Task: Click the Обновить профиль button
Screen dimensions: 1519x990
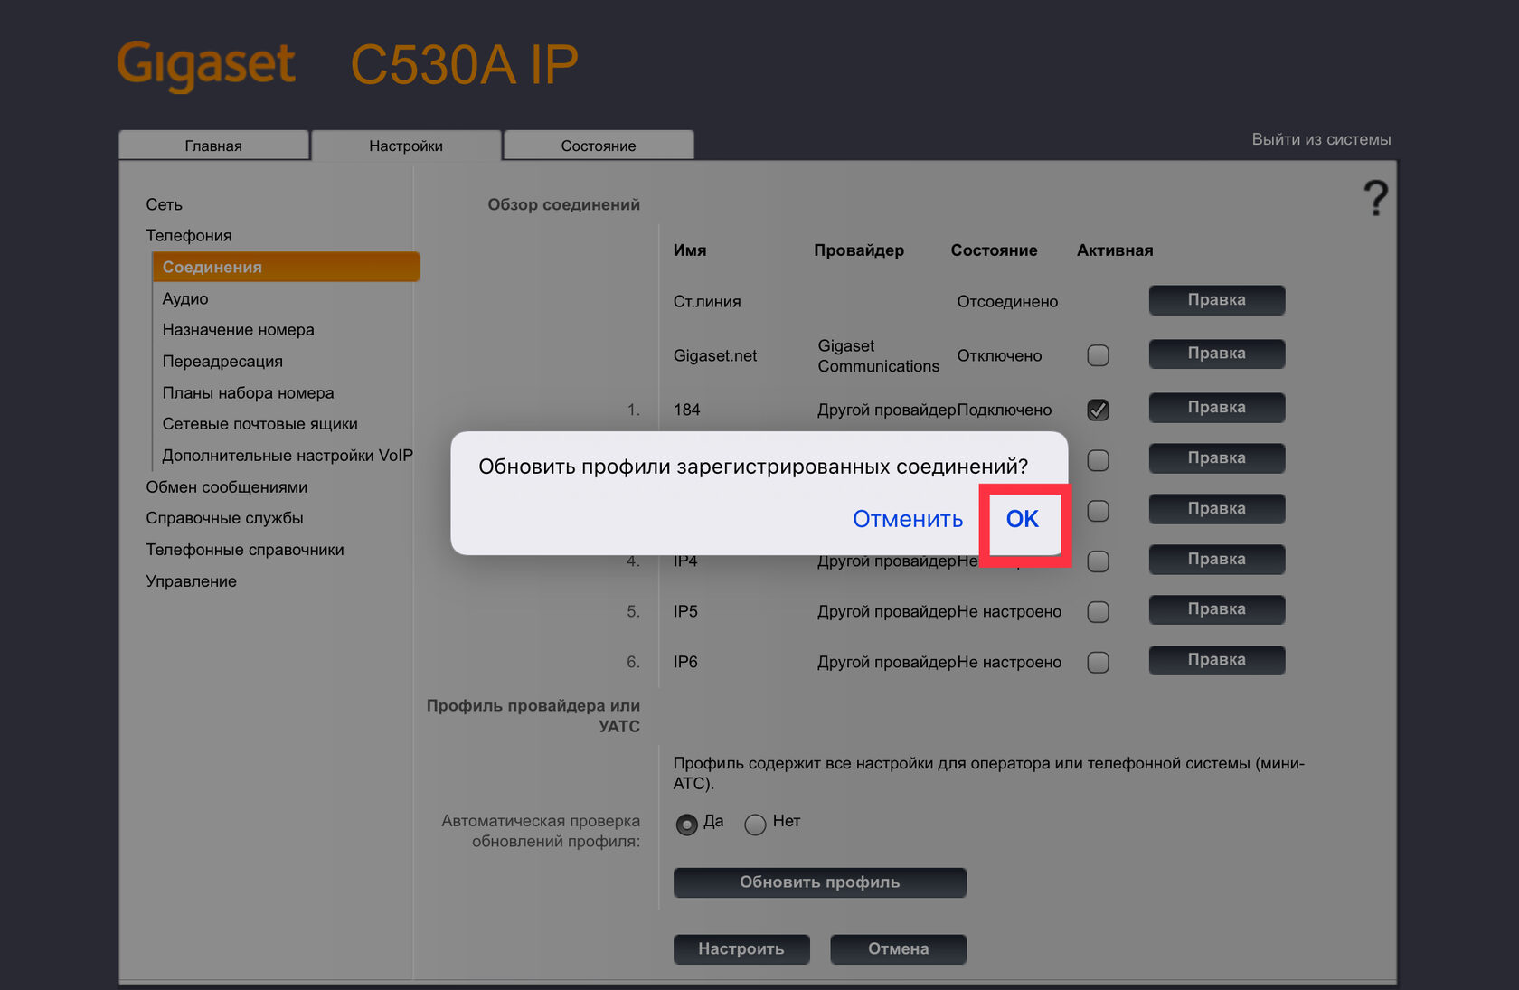Action: tap(820, 882)
